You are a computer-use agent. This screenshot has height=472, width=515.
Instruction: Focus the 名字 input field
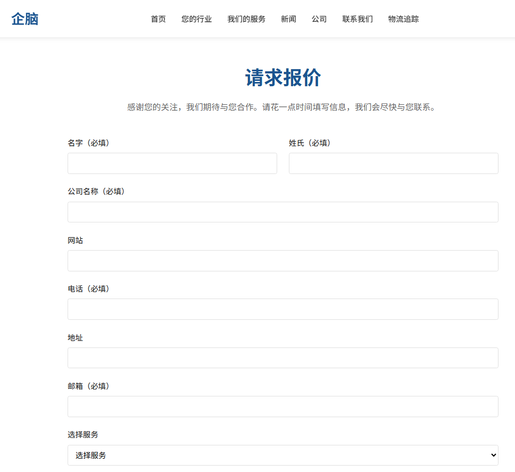(x=172, y=163)
